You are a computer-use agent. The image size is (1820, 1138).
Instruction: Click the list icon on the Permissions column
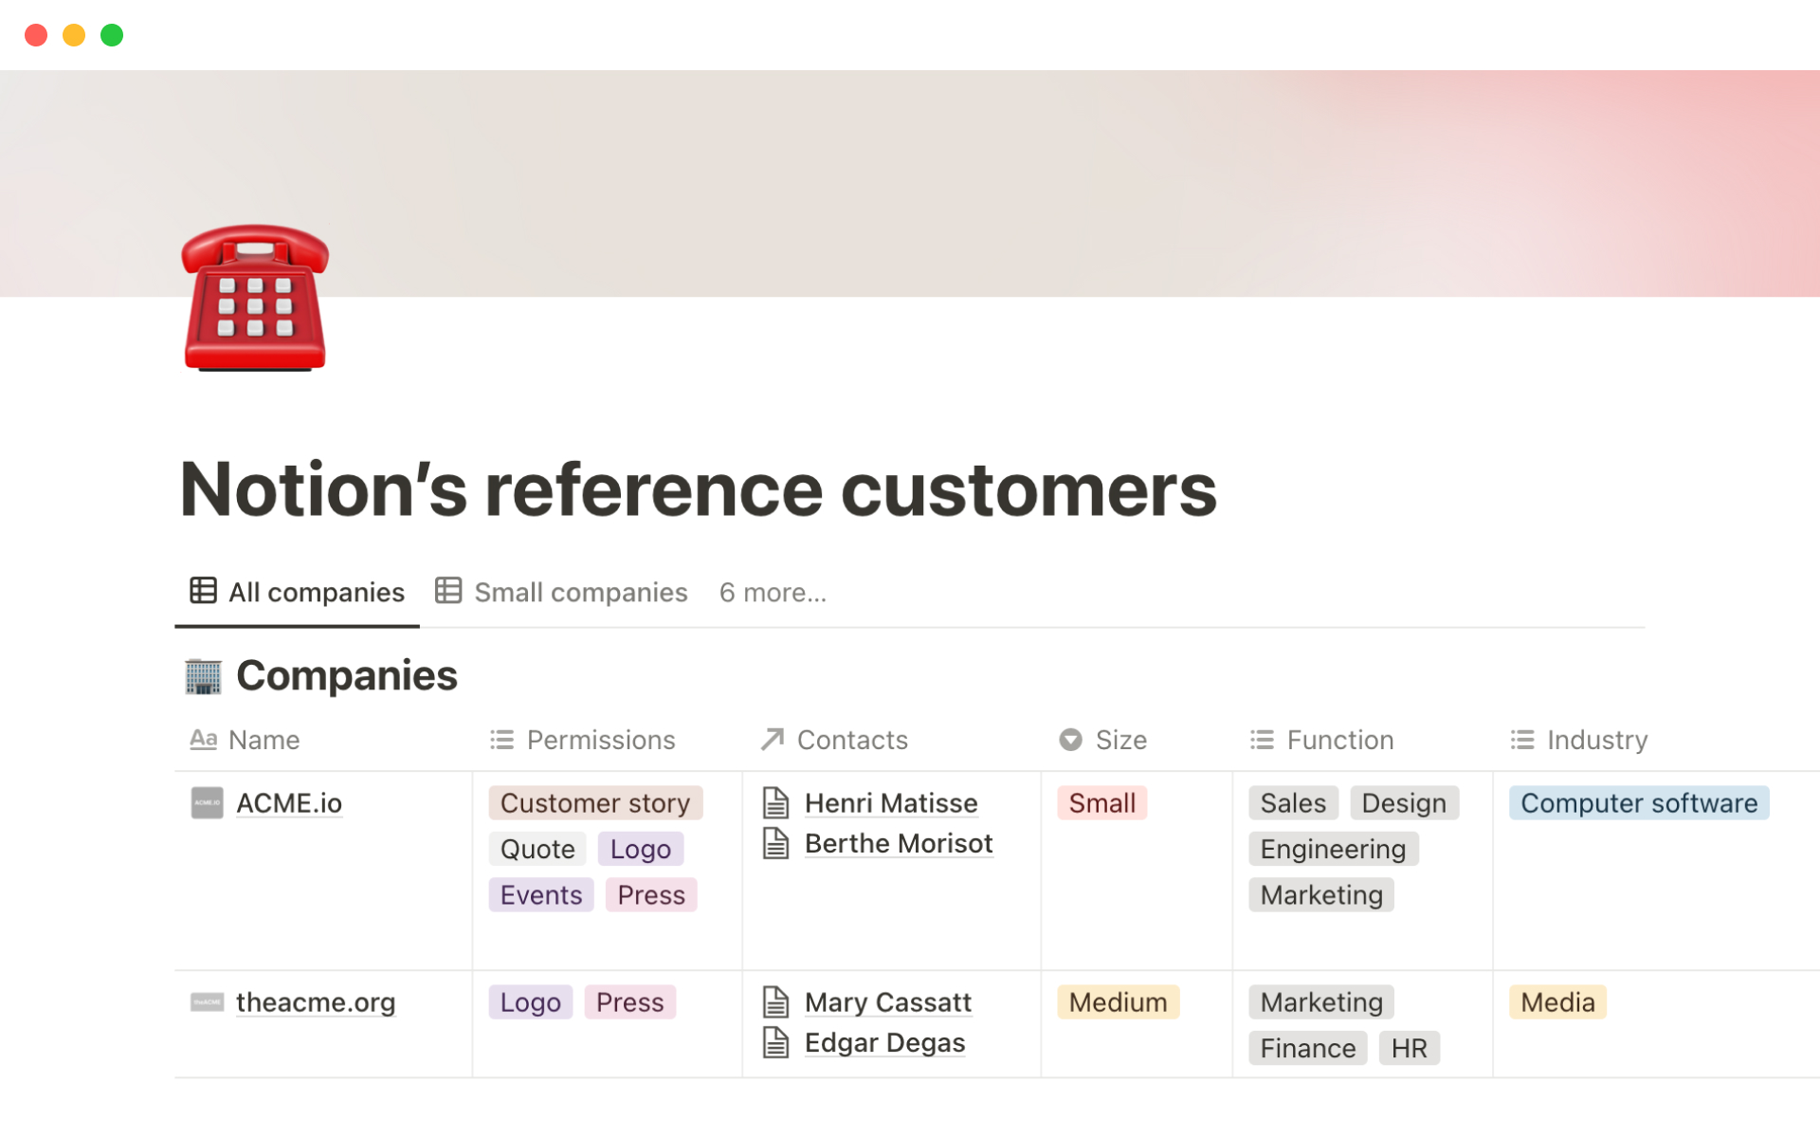tap(501, 740)
